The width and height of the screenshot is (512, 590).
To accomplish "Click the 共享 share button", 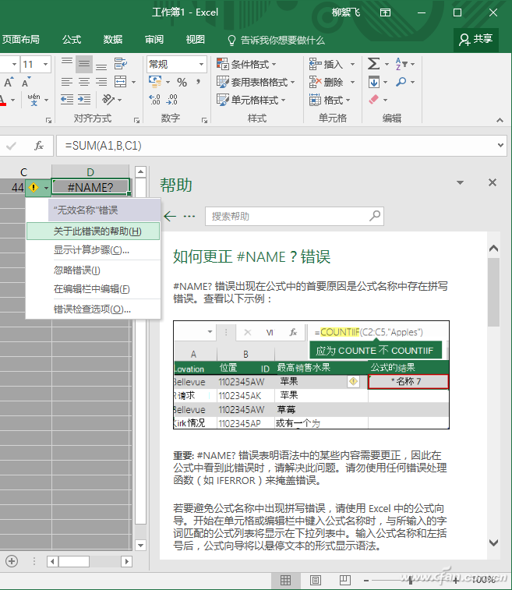I will click(476, 40).
